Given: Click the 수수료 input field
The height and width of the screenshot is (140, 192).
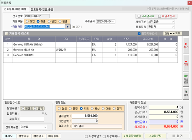Looking at the screenshot, I should click(x=32, y=119).
